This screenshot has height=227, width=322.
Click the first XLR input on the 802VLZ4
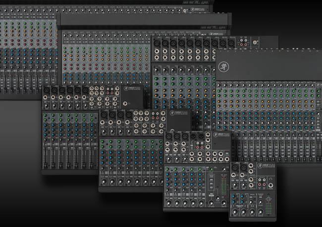coord(169,136)
